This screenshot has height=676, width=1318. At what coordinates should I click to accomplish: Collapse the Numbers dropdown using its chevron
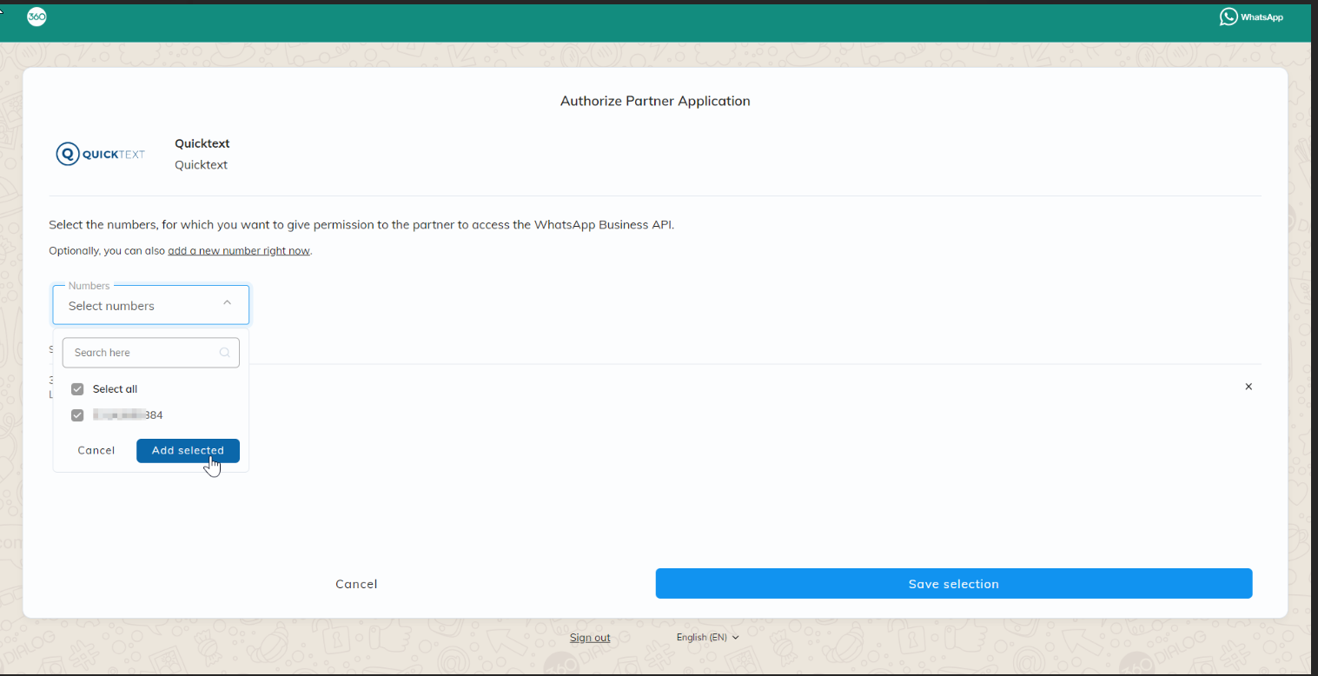(227, 303)
